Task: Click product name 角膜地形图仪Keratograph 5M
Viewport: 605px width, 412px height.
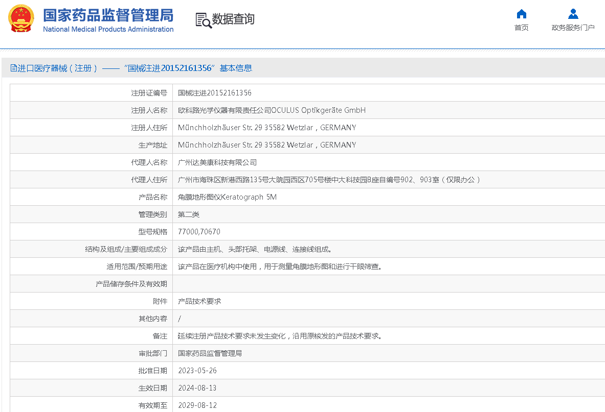Action: [x=227, y=197]
